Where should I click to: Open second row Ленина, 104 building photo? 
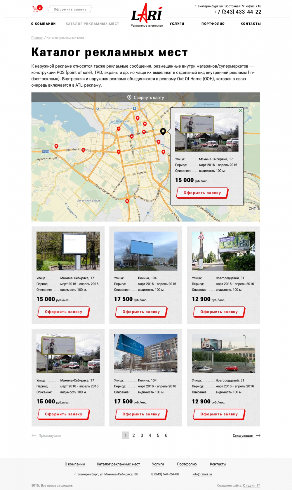[x=146, y=353]
